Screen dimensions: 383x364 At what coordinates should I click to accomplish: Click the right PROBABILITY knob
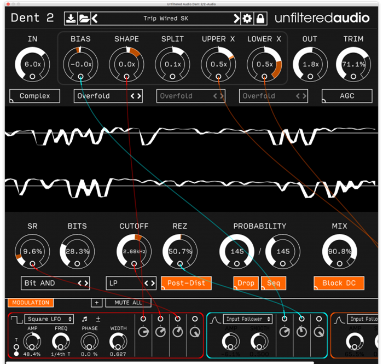tap(283, 251)
